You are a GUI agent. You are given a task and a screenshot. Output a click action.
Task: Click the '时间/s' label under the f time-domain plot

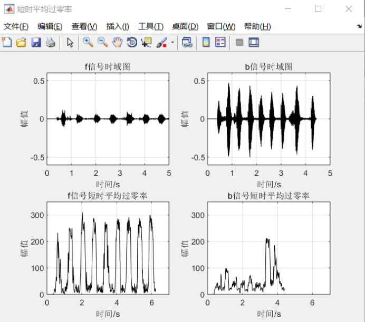[x=108, y=185]
